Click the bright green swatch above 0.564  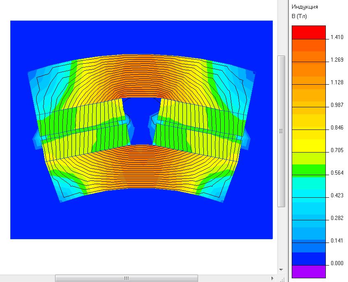click(x=309, y=169)
